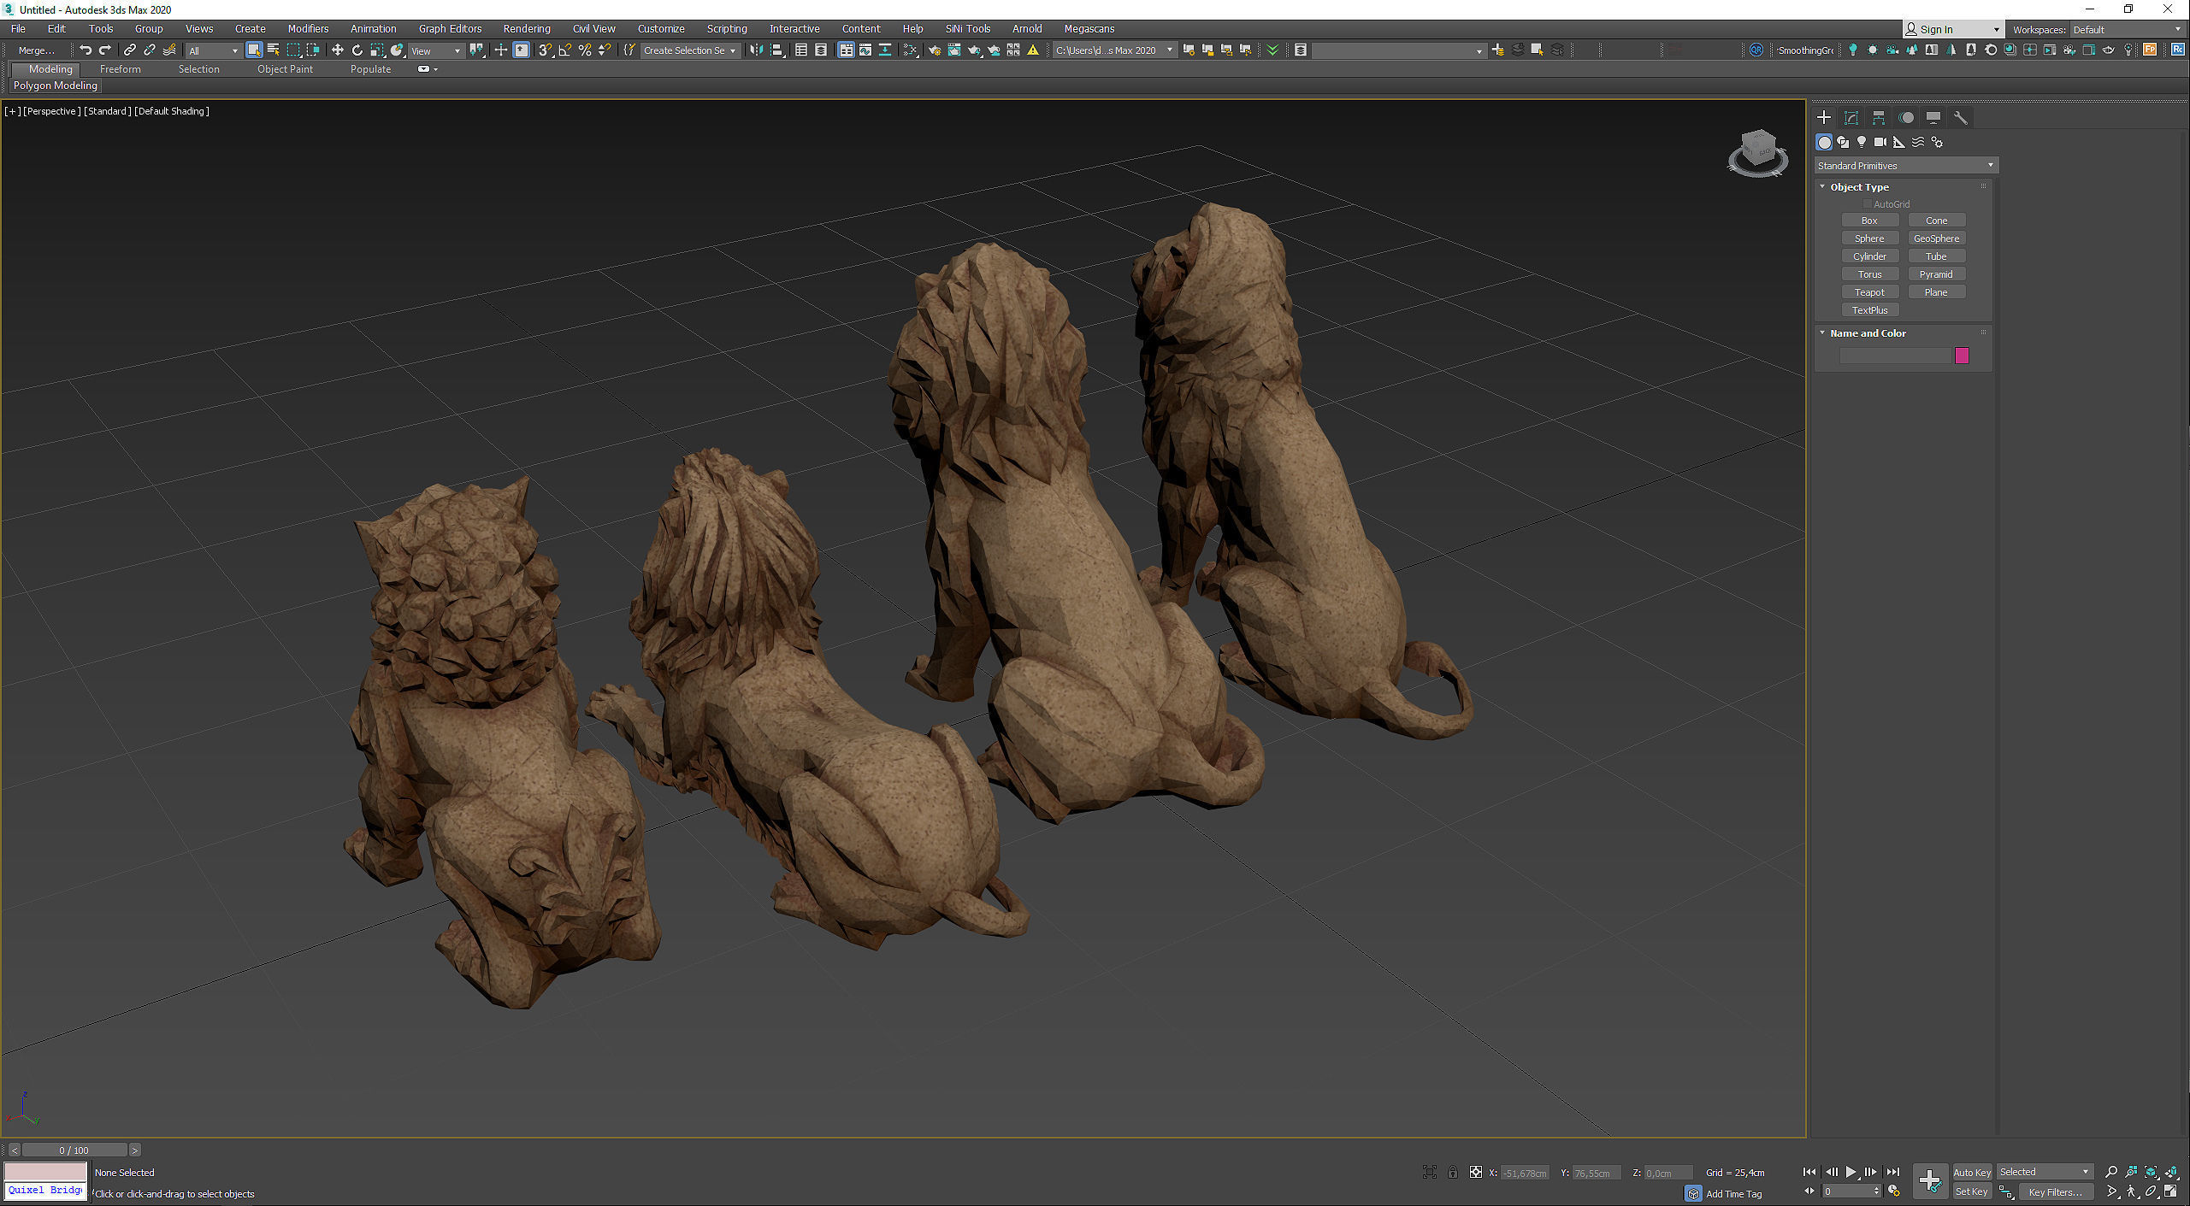Switch to the Freeform ribbon tab
This screenshot has width=2190, height=1206.
tap(120, 69)
